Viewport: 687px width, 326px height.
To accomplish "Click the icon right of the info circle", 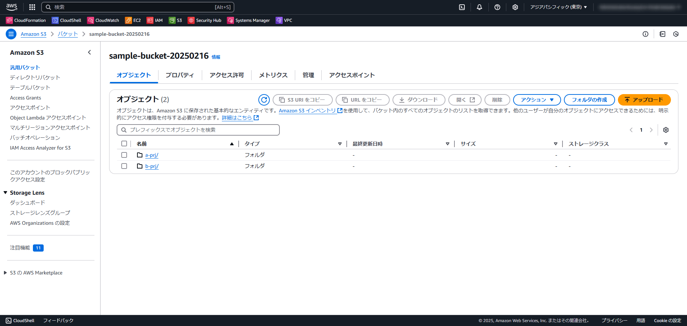I will (x=662, y=34).
